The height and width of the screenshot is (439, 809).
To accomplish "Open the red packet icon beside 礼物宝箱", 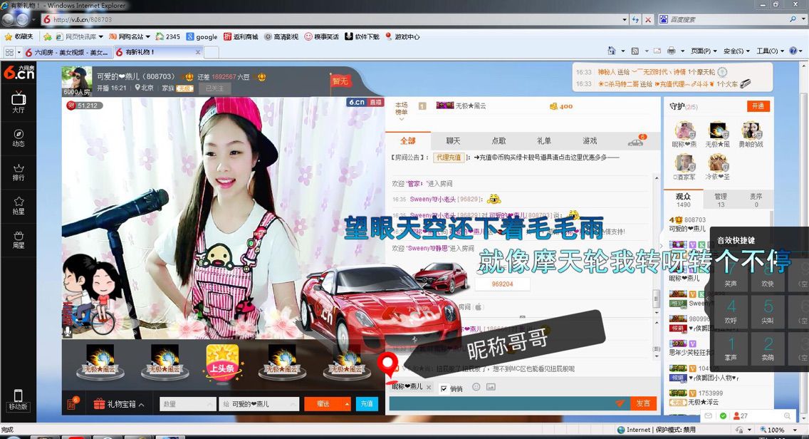I will (72, 403).
